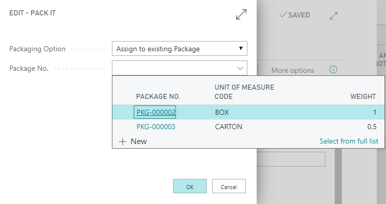Click the Packaging Option field label
Image resolution: width=386 pixels, height=204 pixels.
click(37, 49)
